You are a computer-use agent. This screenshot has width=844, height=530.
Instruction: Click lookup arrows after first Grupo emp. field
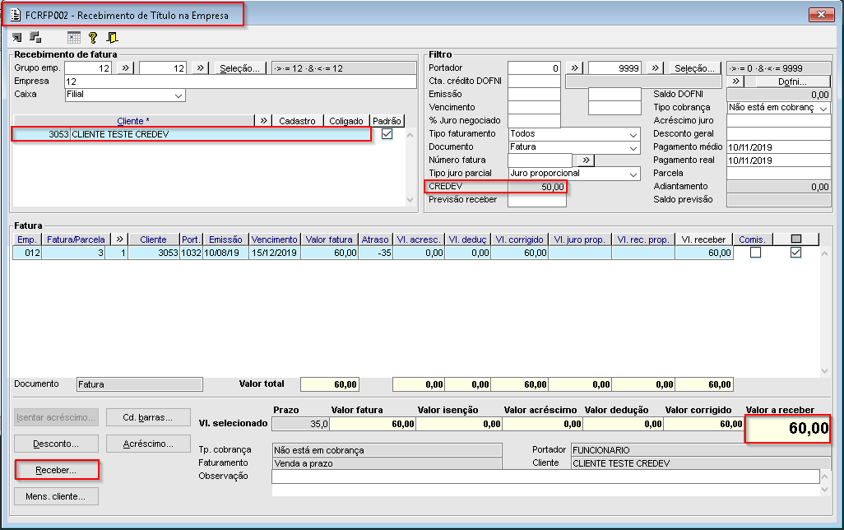pos(125,67)
